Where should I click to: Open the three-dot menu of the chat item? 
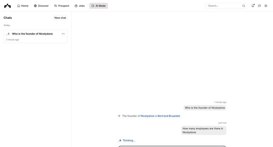point(63,34)
